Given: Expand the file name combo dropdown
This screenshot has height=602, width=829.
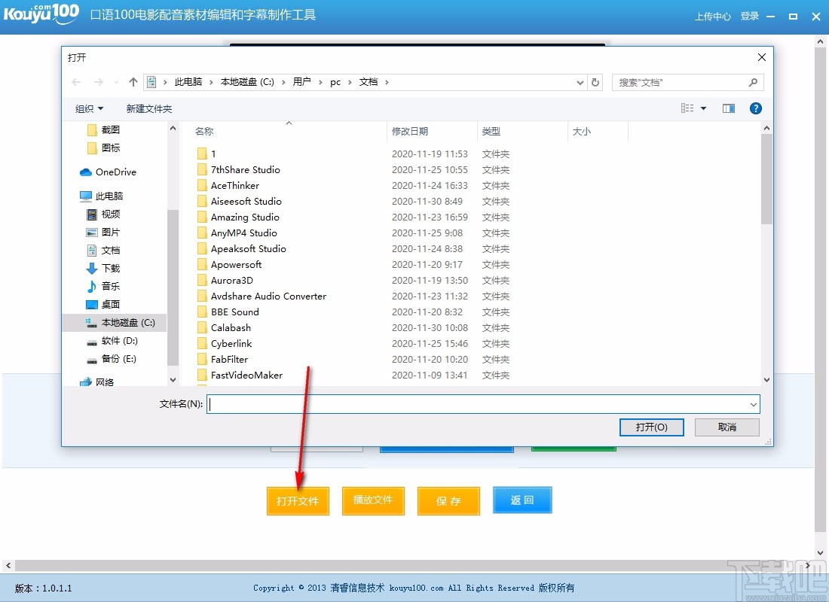Looking at the screenshot, I should [x=753, y=405].
